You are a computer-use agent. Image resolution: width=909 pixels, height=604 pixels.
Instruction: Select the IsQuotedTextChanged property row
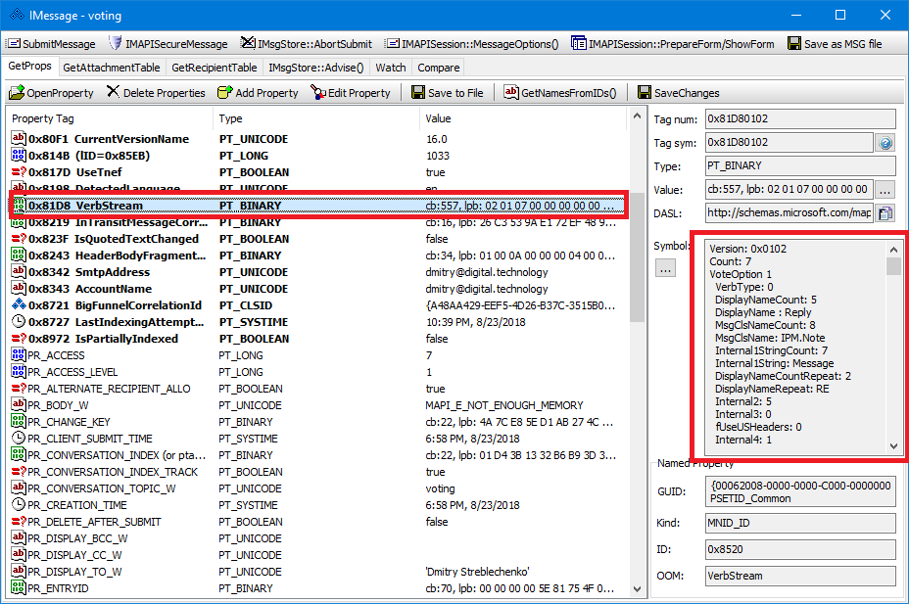(317, 239)
